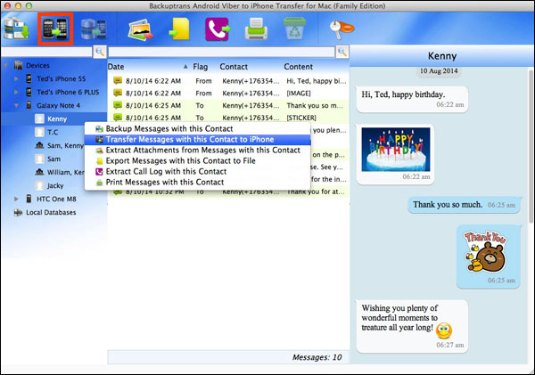The height and width of the screenshot is (375, 535).
Task: Focus the device list search field
Action: [x=46, y=52]
